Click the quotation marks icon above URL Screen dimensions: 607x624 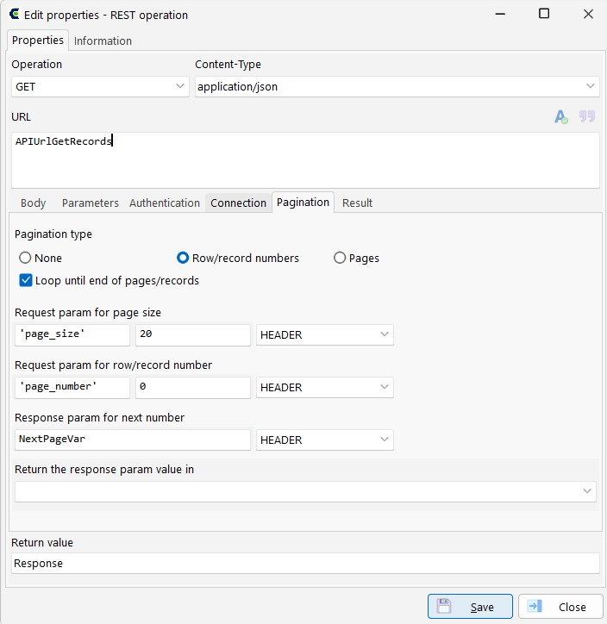(586, 116)
